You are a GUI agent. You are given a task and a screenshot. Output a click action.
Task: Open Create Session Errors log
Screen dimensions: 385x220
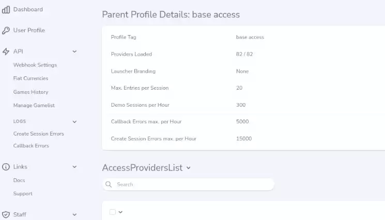point(39,134)
